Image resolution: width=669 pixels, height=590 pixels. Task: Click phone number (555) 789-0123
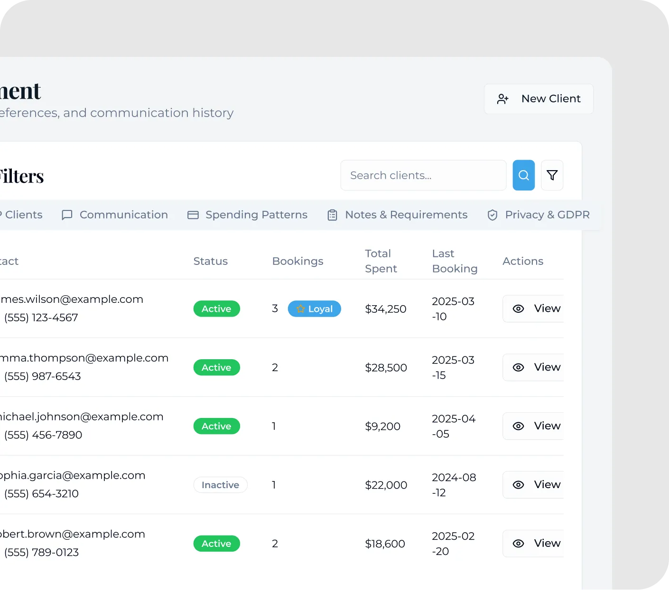(x=41, y=553)
